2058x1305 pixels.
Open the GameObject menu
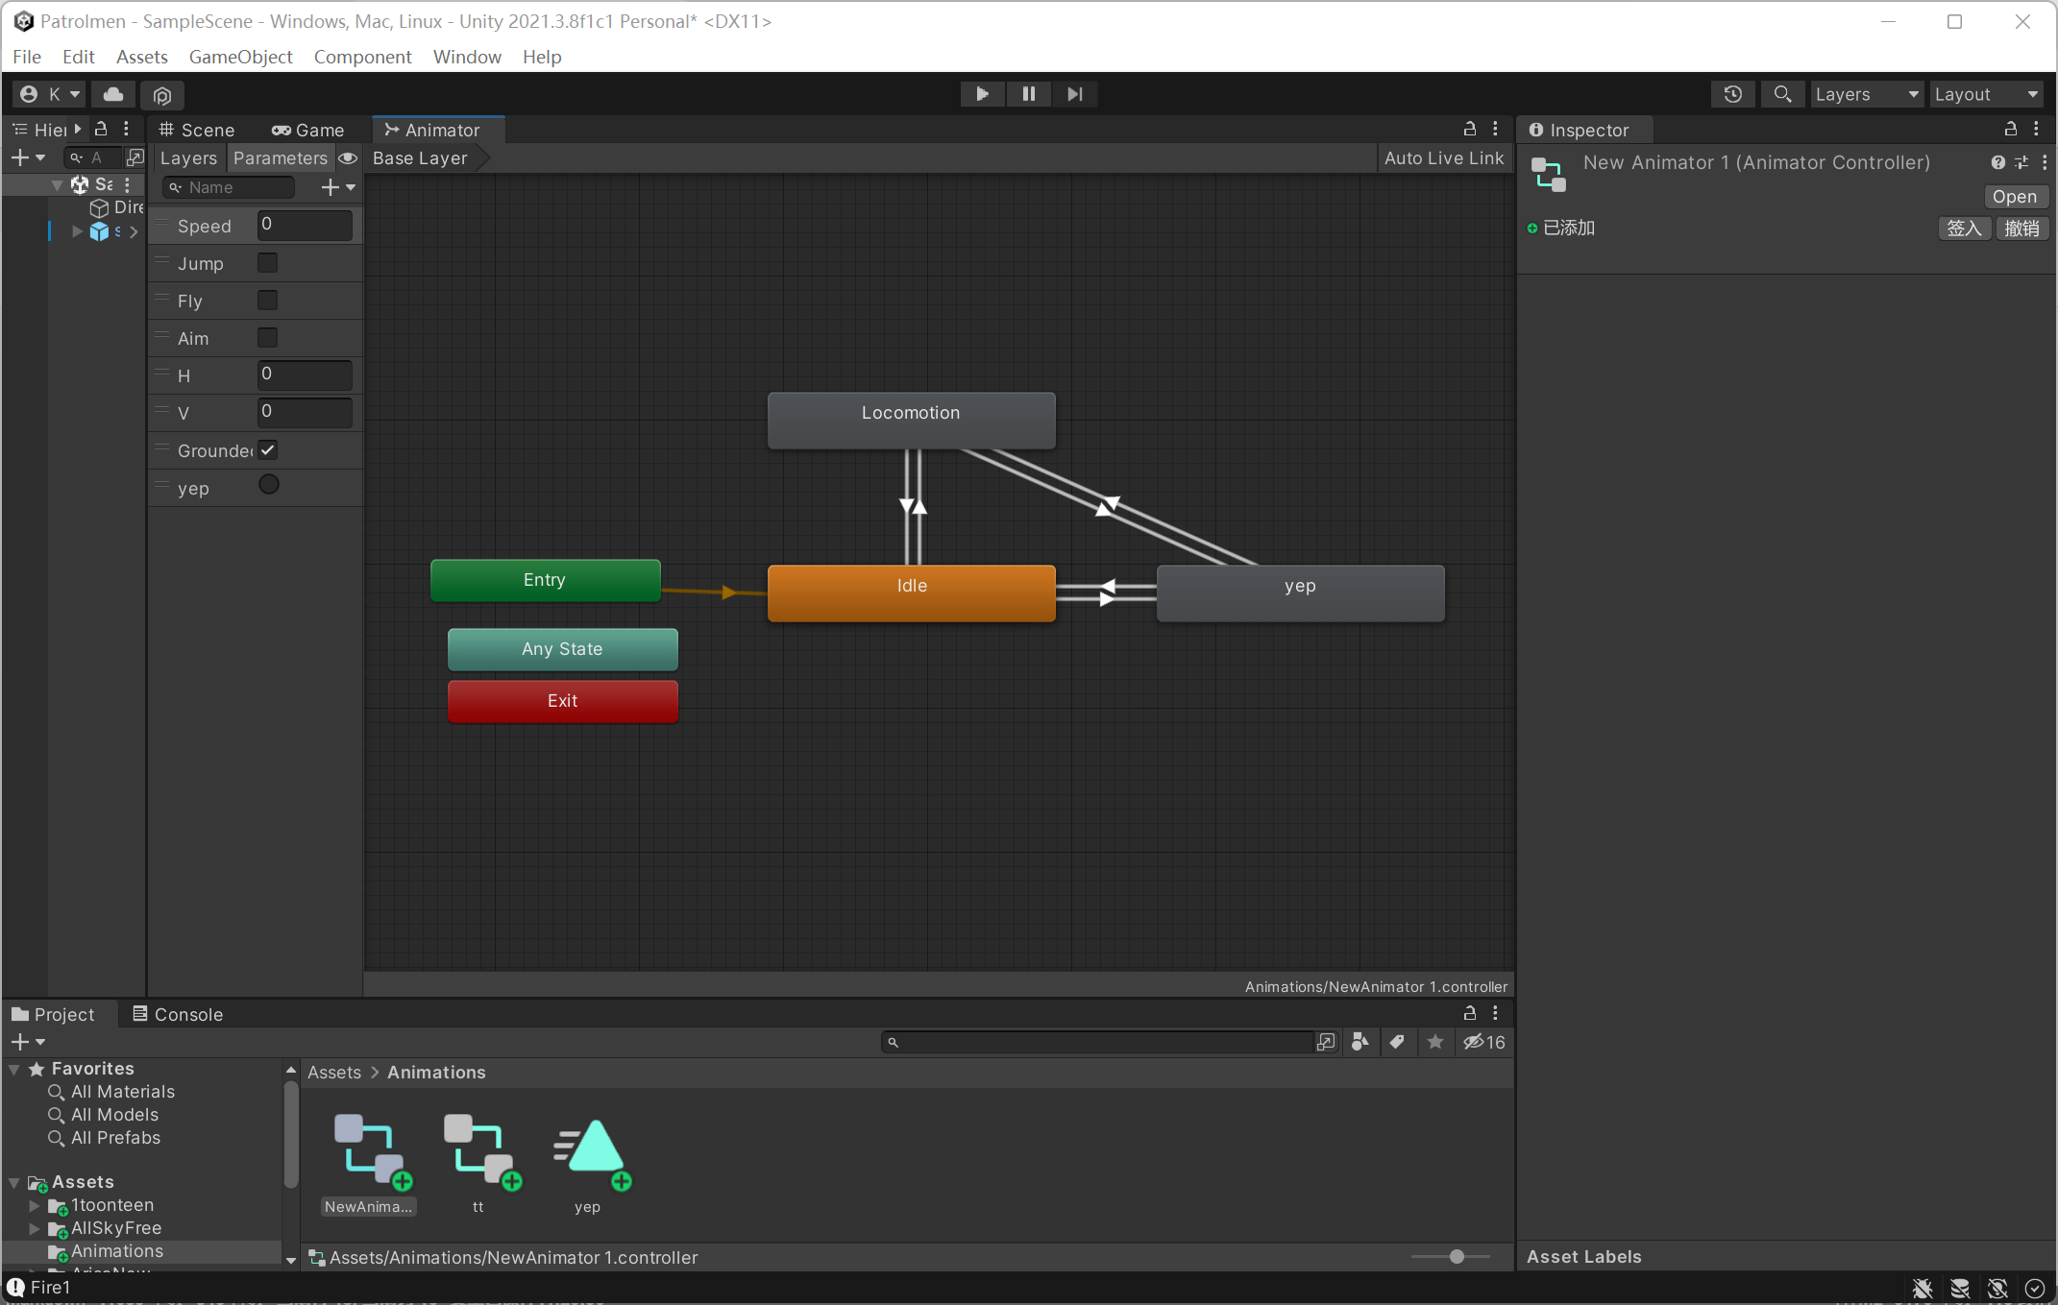[x=240, y=57]
